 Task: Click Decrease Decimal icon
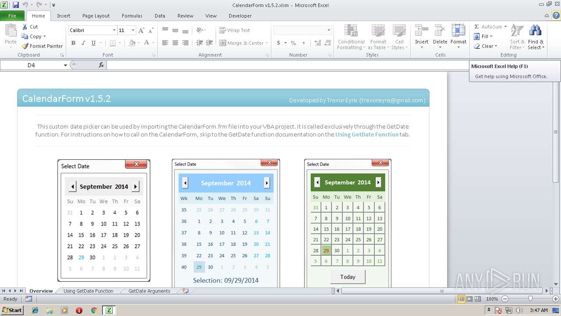[x=328, y=43]
